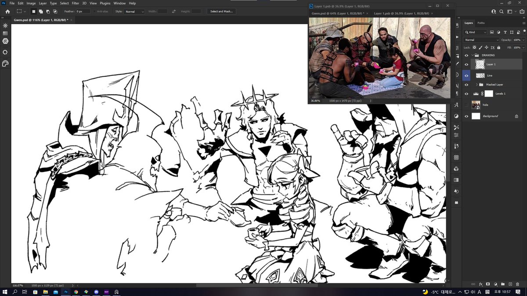Choose Intersect with Selection mode icon
527x296 pixels.
click(x=55, y=11)
